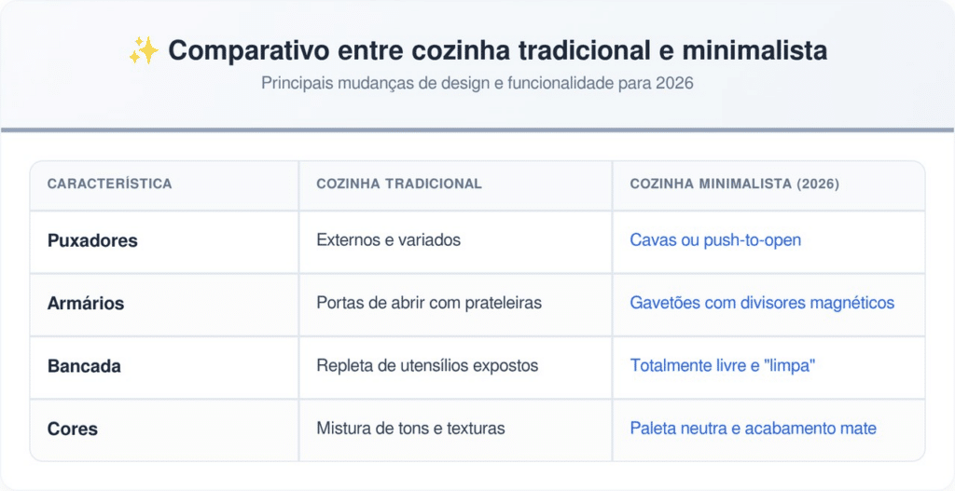
Task: Select the 'Cozinha Tradicional' column header
Action: pyautogui.click(x=399, y=184)
